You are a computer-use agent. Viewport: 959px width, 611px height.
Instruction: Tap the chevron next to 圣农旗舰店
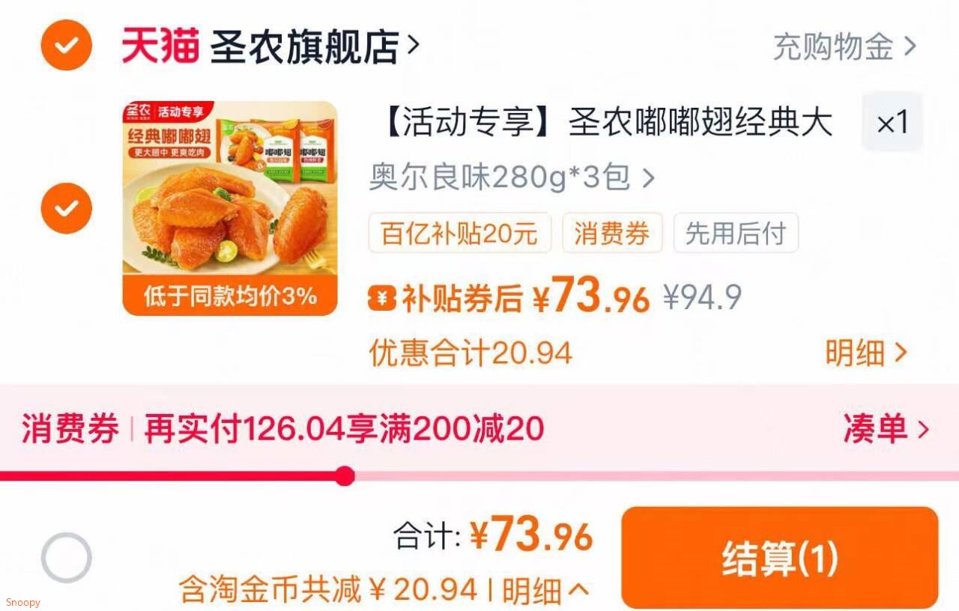(x=412, y=46)
